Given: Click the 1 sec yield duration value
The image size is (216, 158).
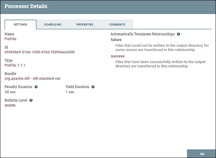Looking at the screenshot, I should (70, 92).
